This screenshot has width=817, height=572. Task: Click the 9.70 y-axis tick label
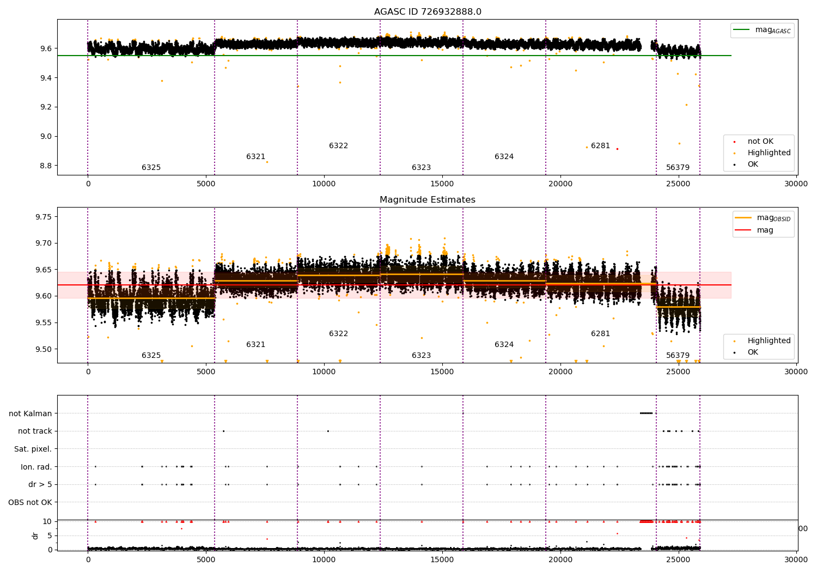[x=44, y=244]
